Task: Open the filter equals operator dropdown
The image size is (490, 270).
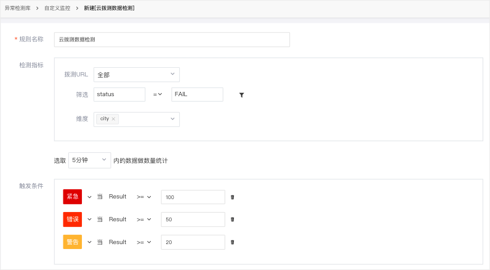Action: (x=158, y=94)
